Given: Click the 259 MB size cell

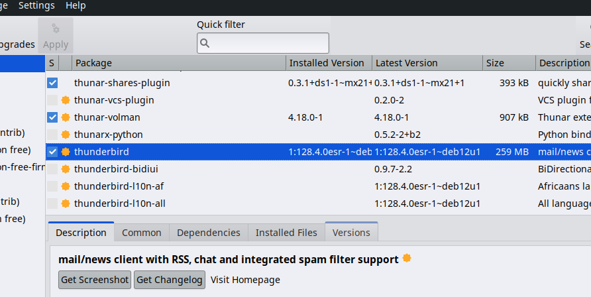Looking at the screenshot, I should click(x=512, y=152).
